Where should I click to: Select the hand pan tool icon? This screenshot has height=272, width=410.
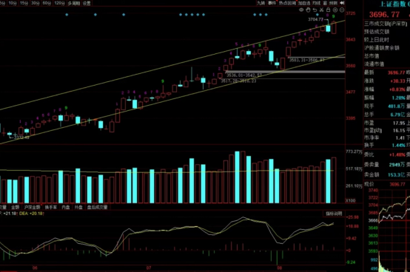point(308,10)
